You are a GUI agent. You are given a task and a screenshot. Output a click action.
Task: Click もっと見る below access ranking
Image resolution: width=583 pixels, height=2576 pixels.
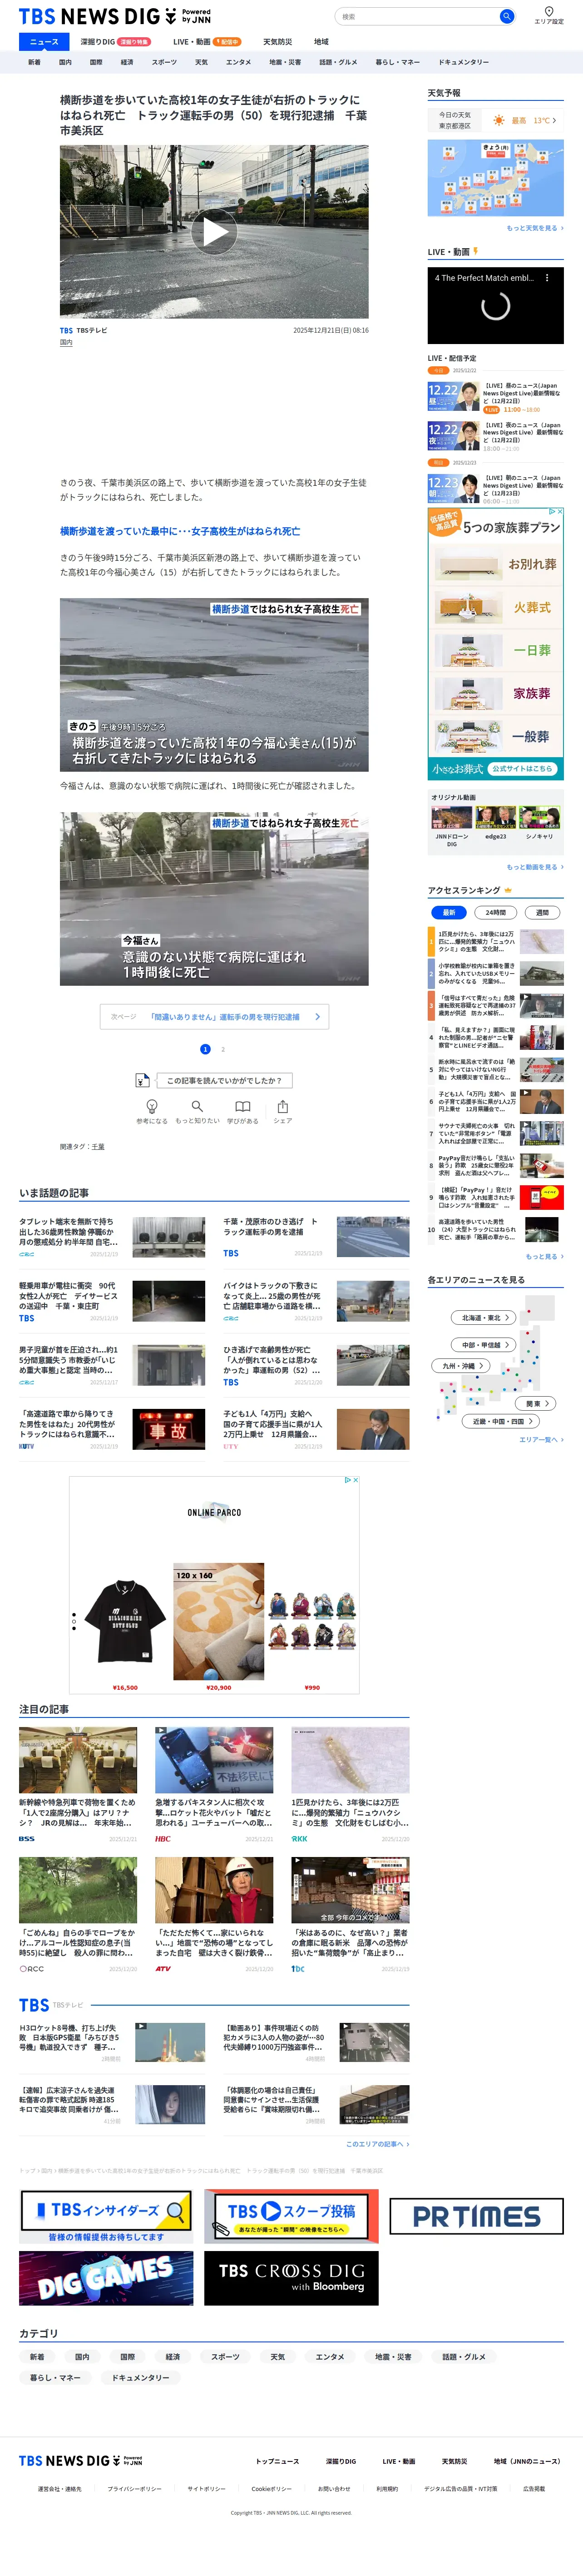coord(544,1256)
